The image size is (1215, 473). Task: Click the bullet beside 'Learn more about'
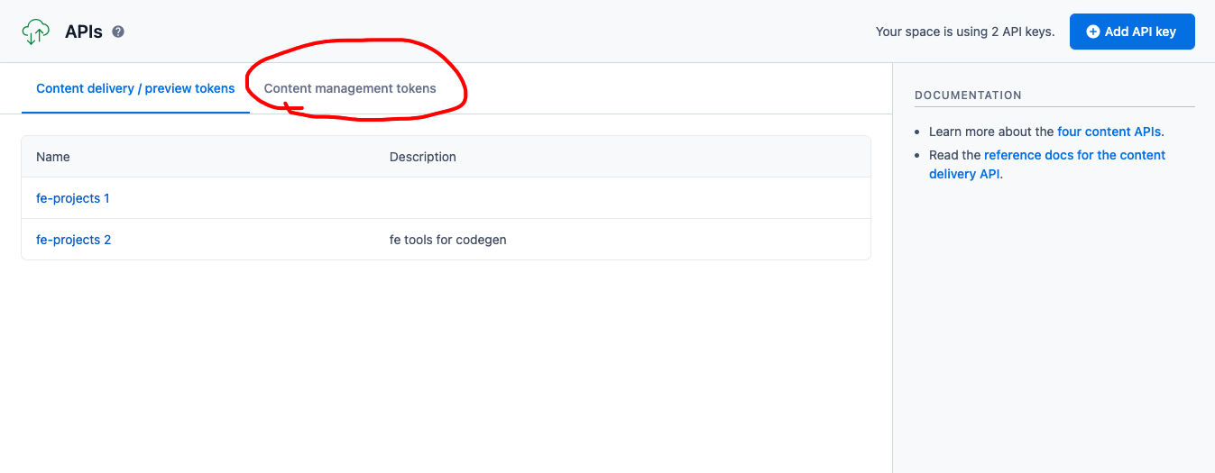click(918, 132)
